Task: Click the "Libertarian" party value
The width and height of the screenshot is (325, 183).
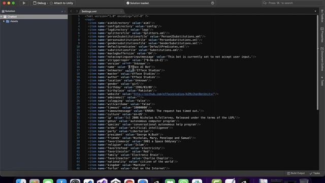Action: pos(139,131)
